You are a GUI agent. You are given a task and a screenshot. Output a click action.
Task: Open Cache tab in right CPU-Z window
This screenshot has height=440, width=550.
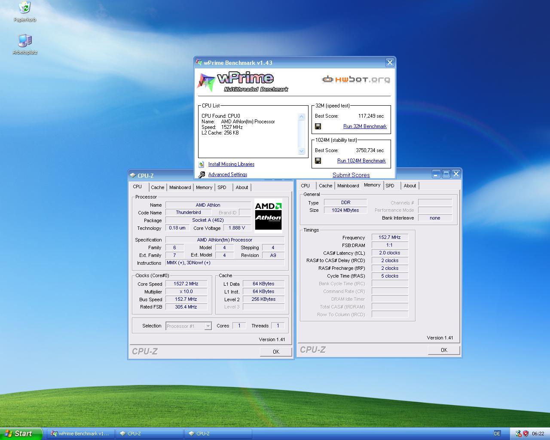[326, 186]
